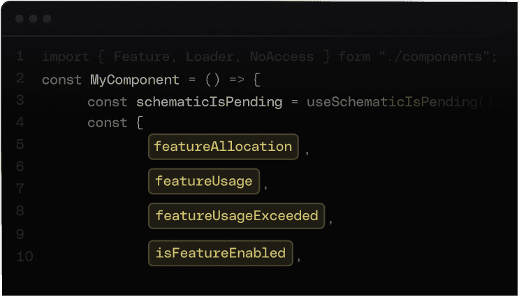Click the arrow function symbol on line 2
Screen dimensions: 519x304
(236, 80)
